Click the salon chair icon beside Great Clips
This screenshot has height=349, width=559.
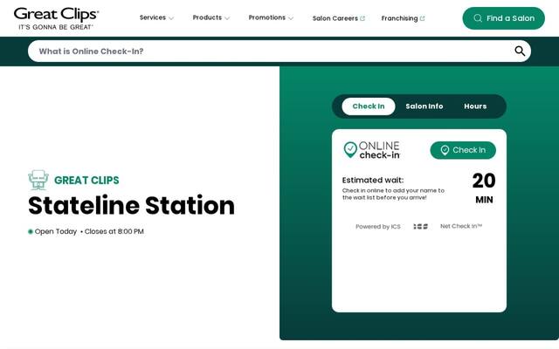tap(38, 180)
